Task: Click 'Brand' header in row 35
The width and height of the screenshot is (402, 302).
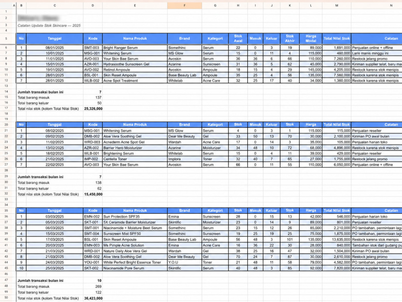Action: [185, 210]
